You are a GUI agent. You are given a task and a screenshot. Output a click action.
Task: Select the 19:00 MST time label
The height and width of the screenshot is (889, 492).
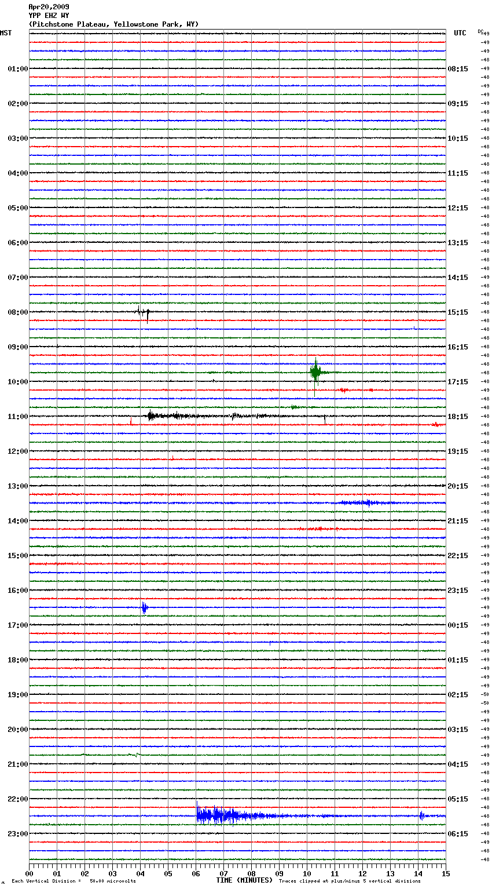click(x=18, y=695)
